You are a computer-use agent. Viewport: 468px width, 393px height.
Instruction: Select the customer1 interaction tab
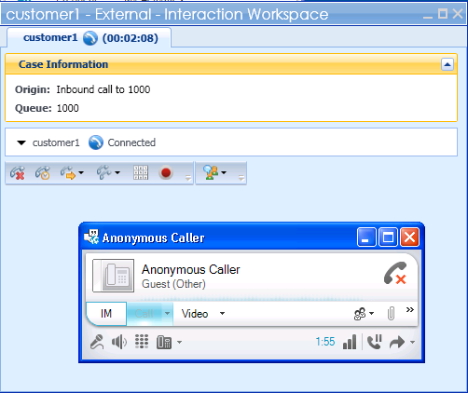(x=89, y=38)
